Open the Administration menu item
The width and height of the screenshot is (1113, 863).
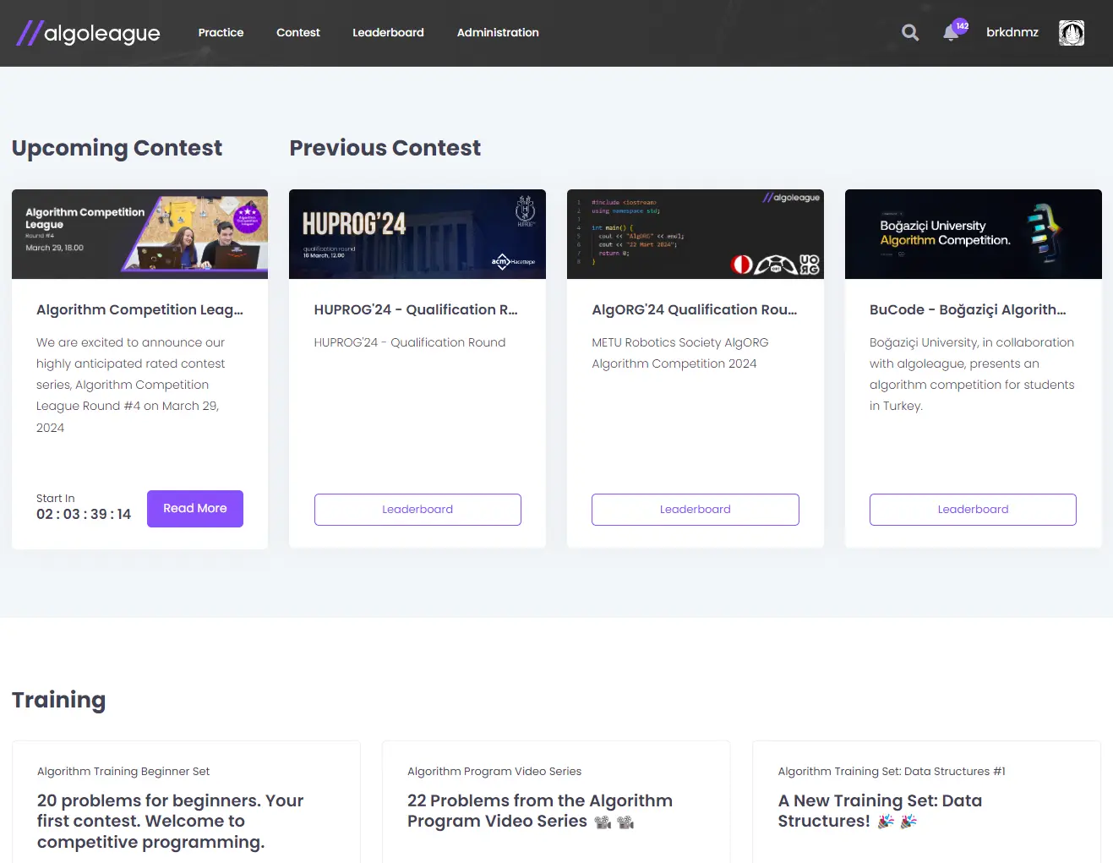498,32
